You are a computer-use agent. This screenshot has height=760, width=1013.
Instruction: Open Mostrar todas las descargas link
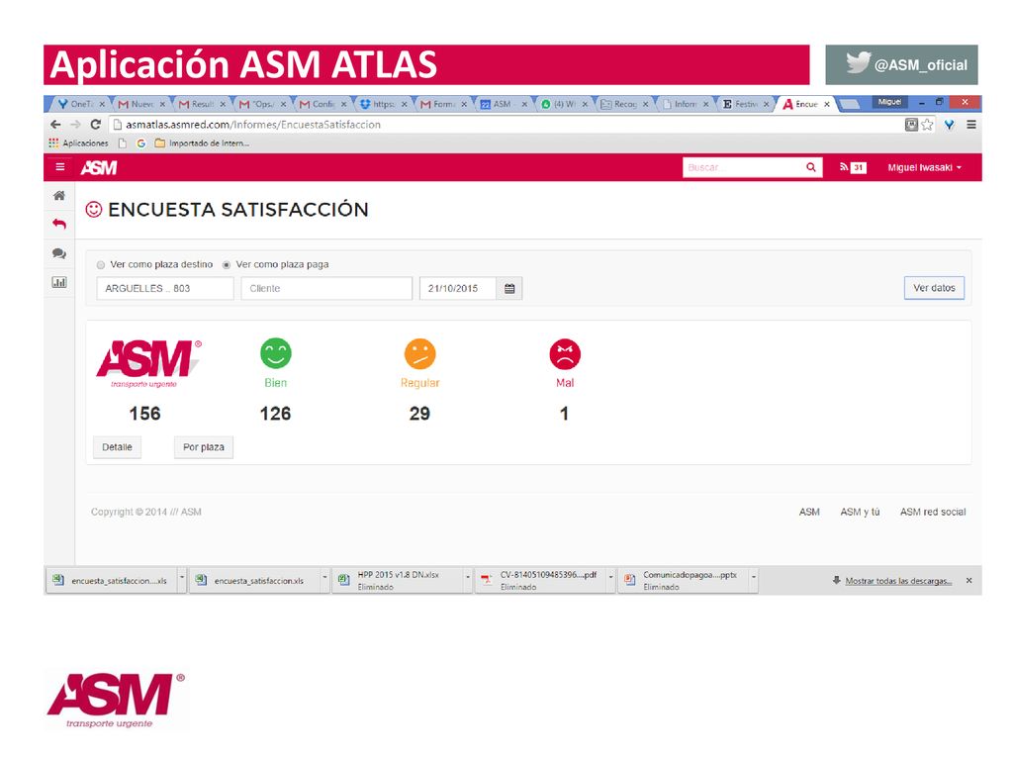click(898, 581)
